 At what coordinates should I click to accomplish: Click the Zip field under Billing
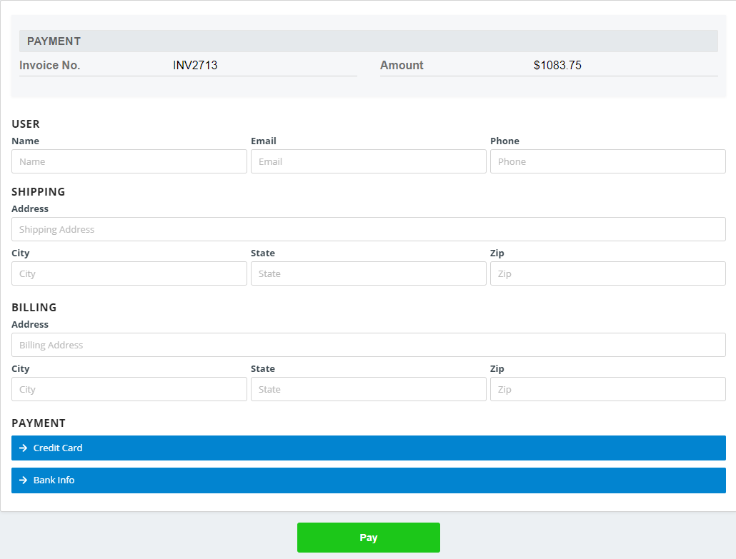(607, 389)
